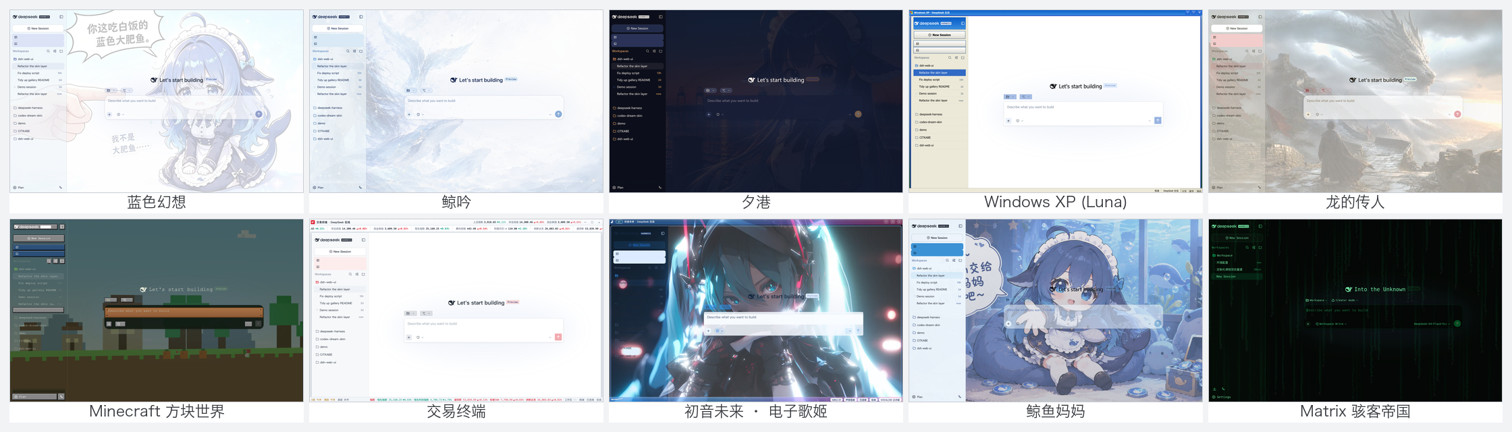Viewport: 1512px width, 432px height.
Task: Red send button in 龙的传人 preview
Action: (1457, 114)
